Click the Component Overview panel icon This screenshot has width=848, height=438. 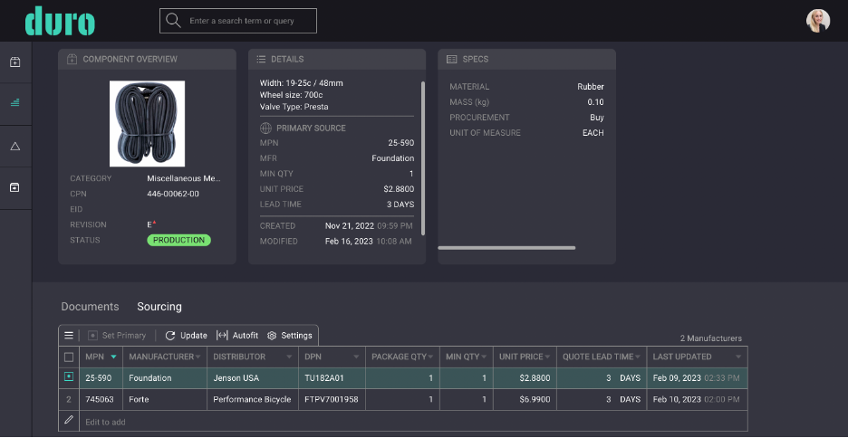tap(72, 59)
